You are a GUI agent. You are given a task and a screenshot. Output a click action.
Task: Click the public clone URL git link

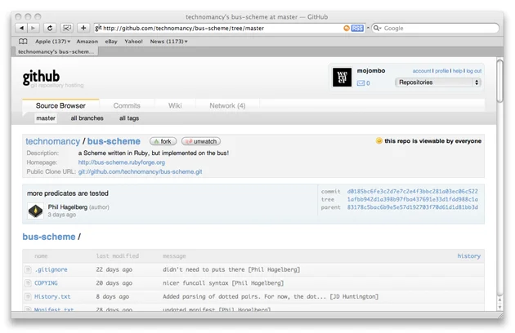click(140, 171)
